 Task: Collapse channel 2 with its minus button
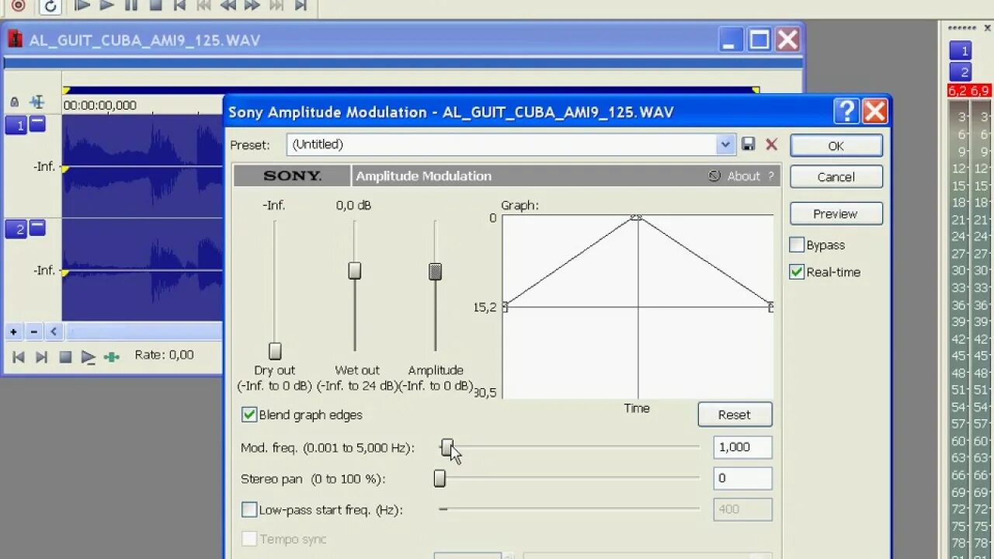click(x=37, y=227)
